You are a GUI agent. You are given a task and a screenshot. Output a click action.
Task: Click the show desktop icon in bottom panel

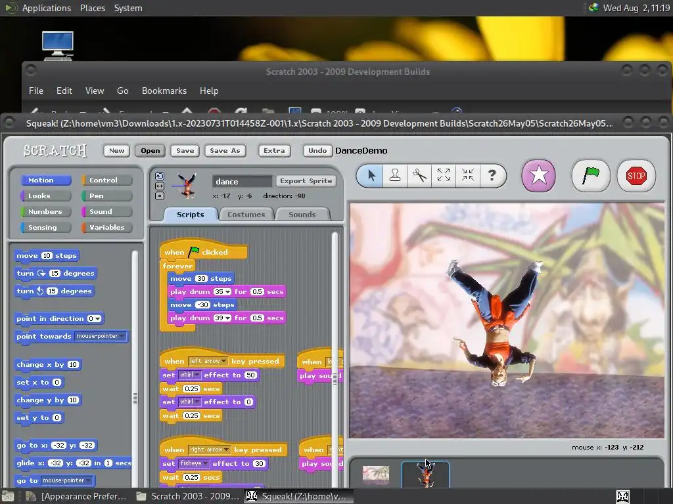[8, 497]
